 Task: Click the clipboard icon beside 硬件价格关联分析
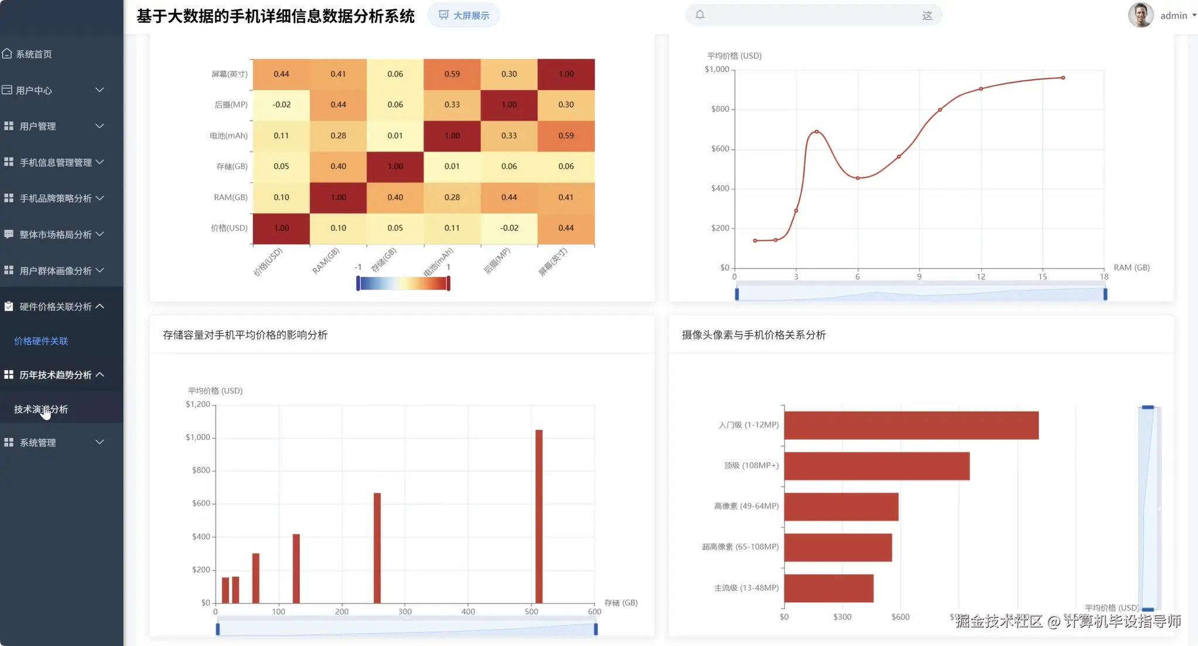(x=9, y=306)
